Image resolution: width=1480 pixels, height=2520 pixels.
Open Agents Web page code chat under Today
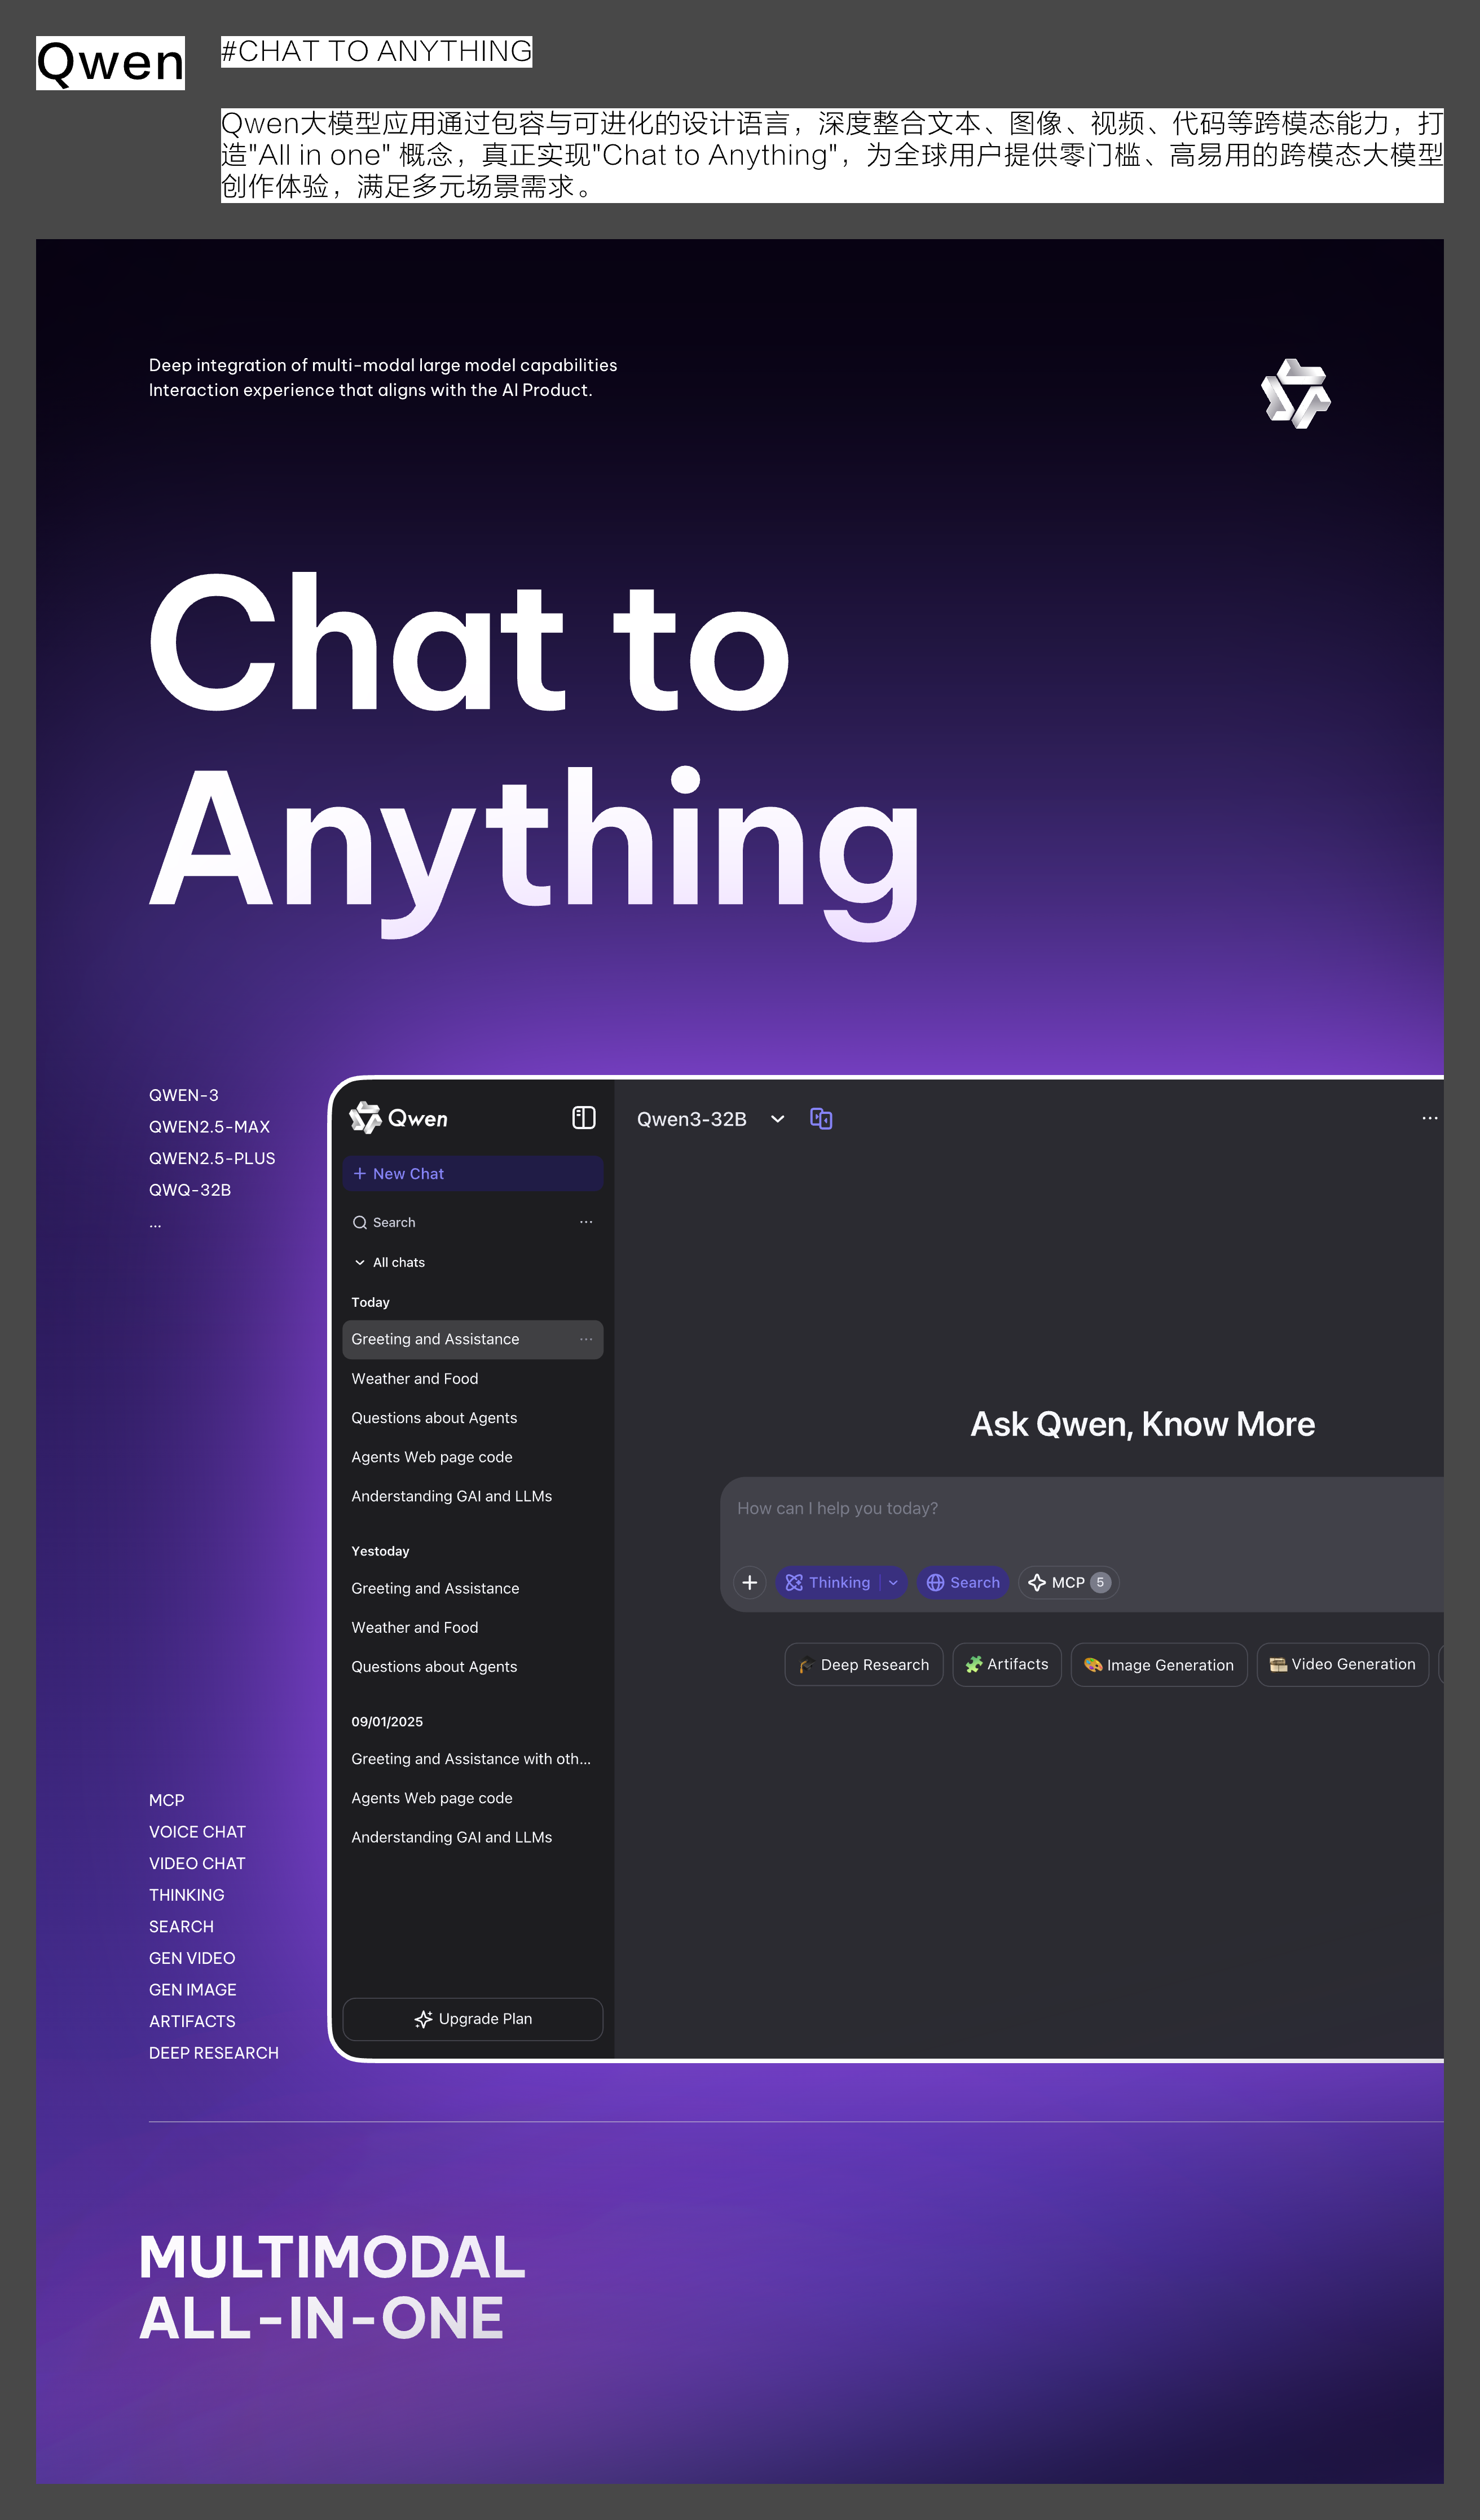pyautogui.click(x=432, y=1457)
